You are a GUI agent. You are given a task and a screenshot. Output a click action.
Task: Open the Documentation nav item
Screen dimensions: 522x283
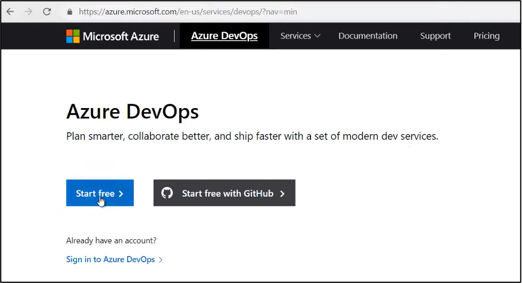coord(368,36)
